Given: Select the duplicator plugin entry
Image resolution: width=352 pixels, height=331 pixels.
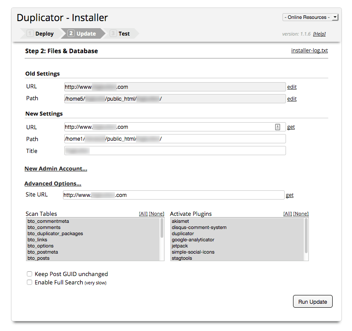Looking at the screenshot, I should 237,233.
